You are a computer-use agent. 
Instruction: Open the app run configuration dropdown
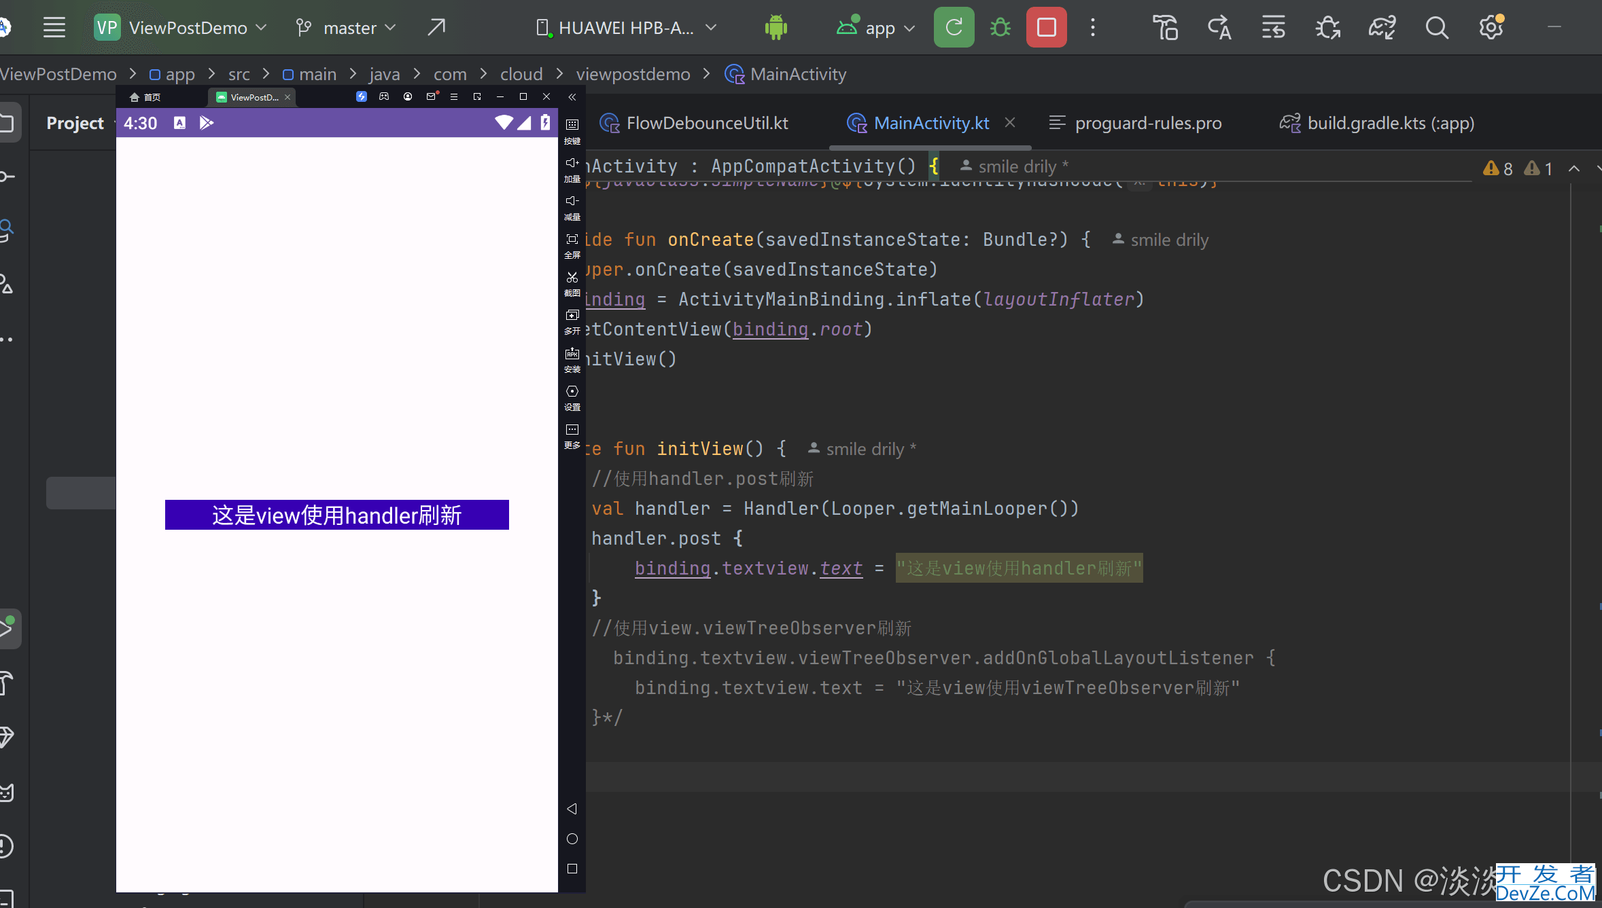(876, 28)
